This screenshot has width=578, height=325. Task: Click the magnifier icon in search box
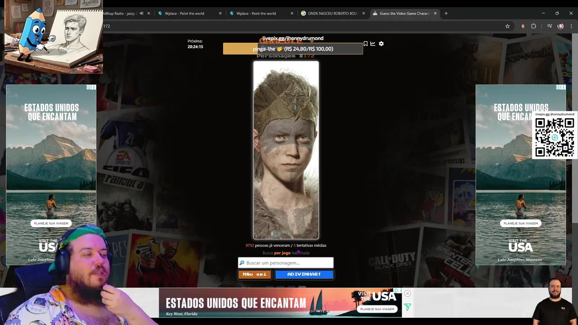[x=242, y=263]
